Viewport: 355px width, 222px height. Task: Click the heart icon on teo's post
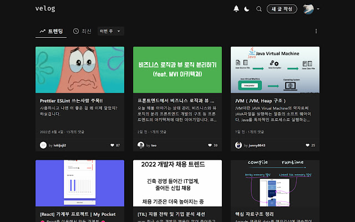pyautogui.click(x=210, y=145)
